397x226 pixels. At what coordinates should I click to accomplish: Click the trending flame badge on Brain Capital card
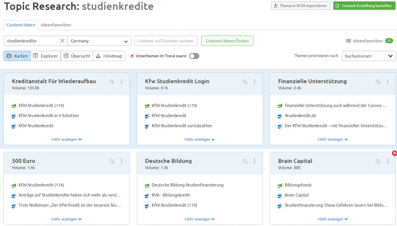tap(394, 153)
